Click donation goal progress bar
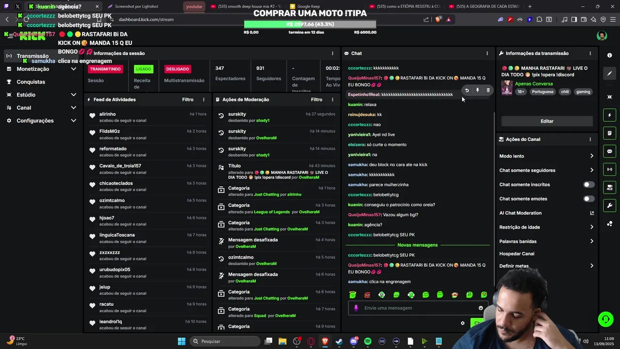The image size is (620, 349). [310, 24]
